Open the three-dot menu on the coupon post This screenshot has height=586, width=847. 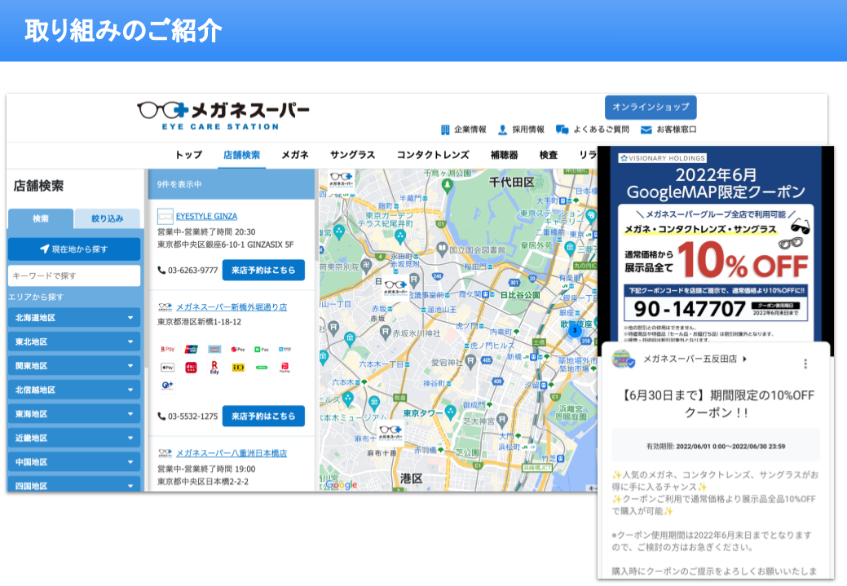click(x=805, y=364)
